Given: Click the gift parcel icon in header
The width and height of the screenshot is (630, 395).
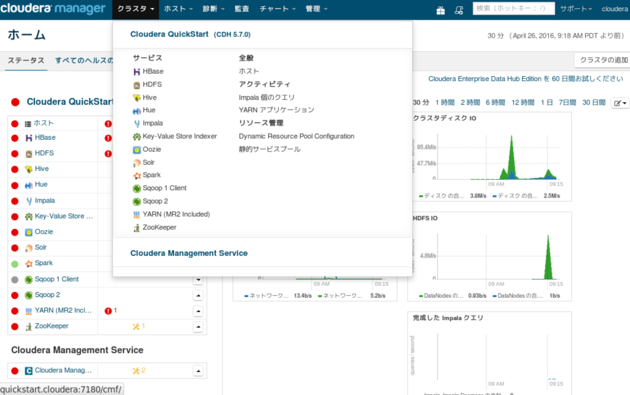Looking at the screenshot, I should pyautogui.click(x=441, y=10).
